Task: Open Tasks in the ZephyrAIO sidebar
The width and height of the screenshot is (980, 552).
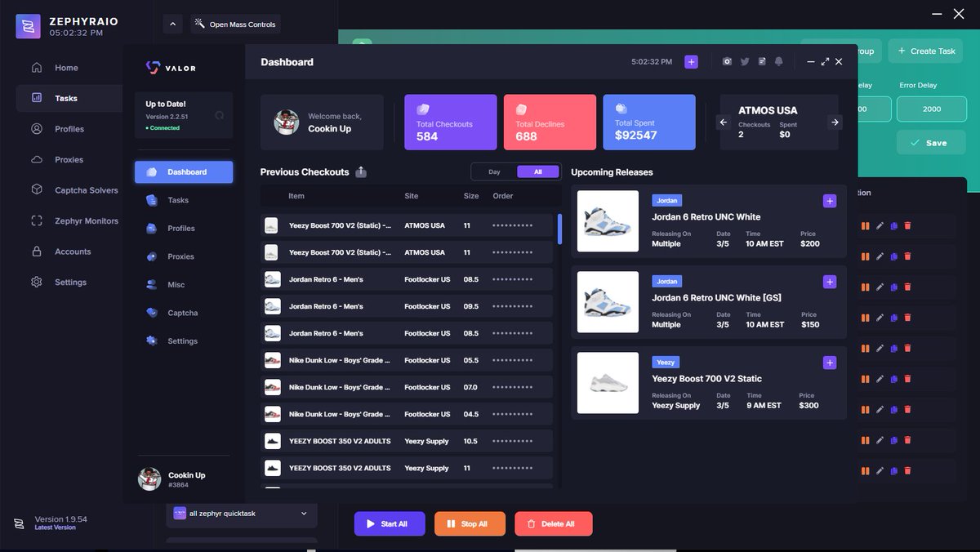Action: tap(69, 98)
